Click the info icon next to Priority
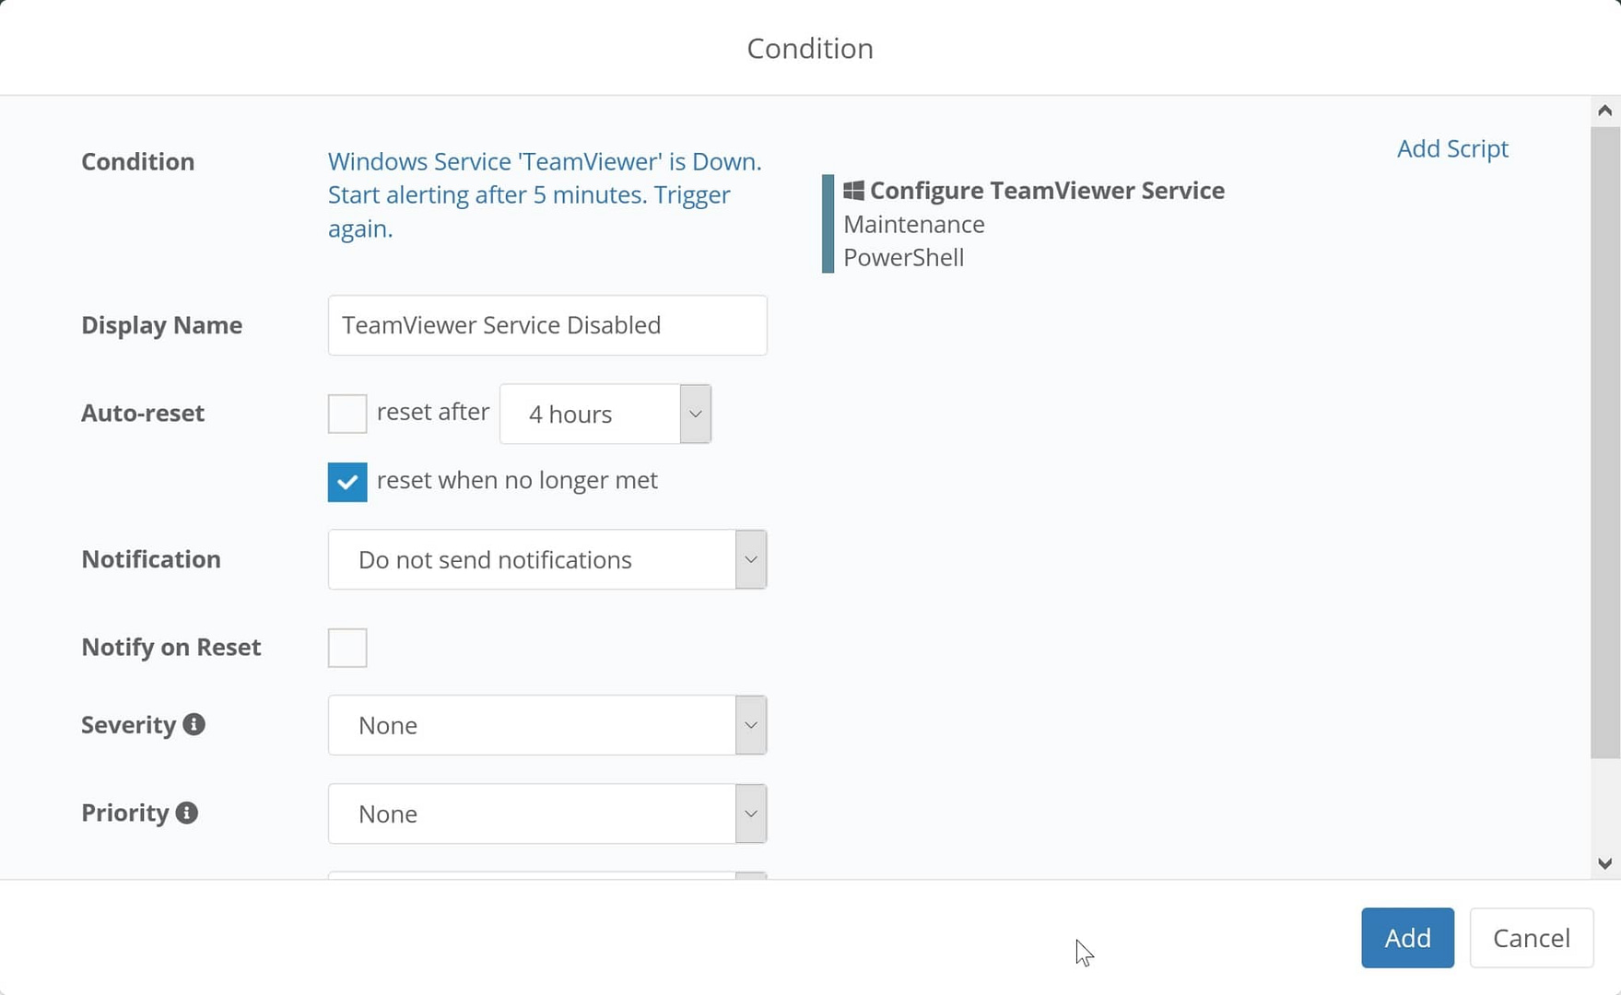The image size is (1621, 995). 187,813
